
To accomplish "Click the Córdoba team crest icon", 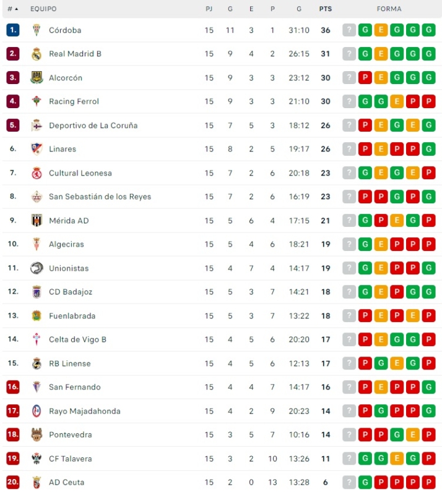I will (x=36, y=30).
